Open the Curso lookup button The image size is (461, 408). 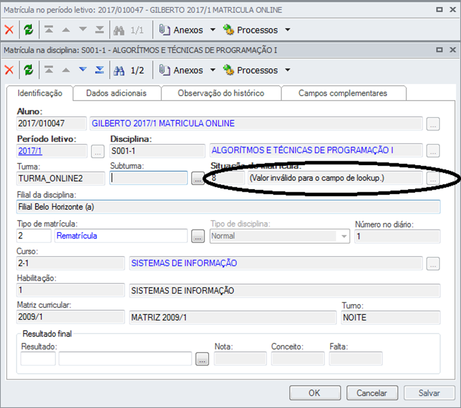(x=433, y=263)
